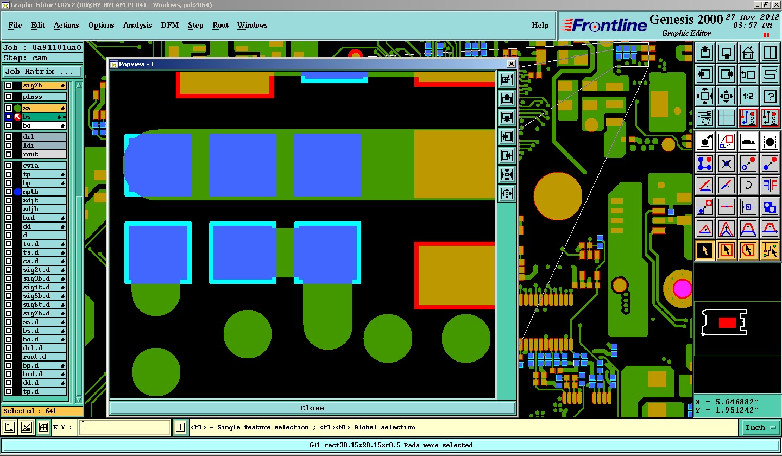Open the Options menu
Viewport: 782px width, 456px height.
101,26
